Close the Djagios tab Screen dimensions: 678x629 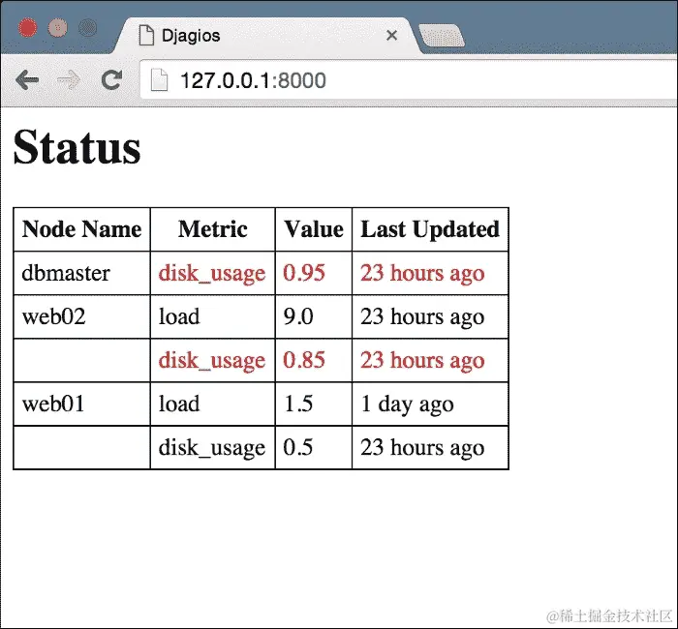click(391, 35)
